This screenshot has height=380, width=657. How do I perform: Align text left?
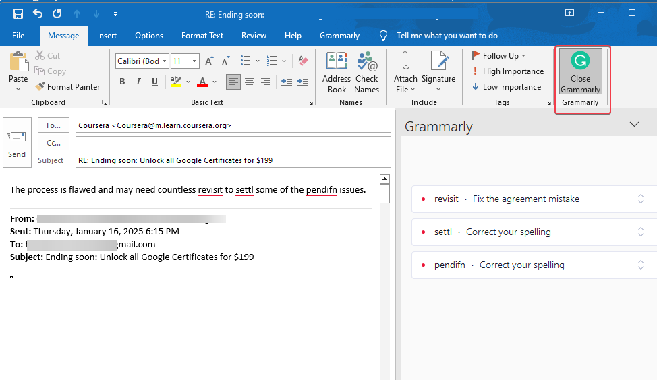point(233,82)
